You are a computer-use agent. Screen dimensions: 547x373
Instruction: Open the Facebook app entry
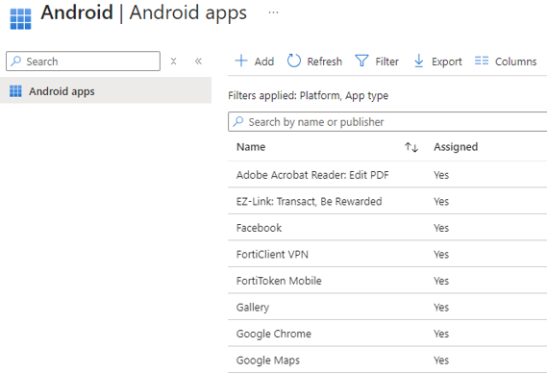point(259,228)
